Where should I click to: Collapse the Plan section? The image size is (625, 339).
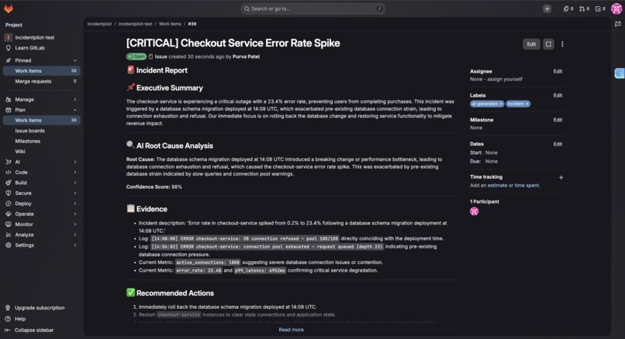click(41, 110)
